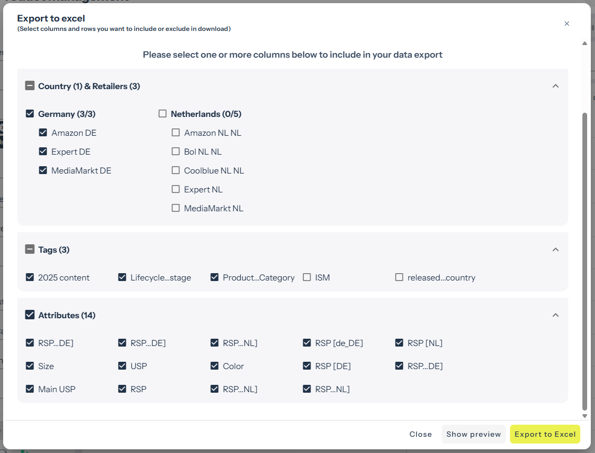The image size is (595, 453).
Task: Check the ISM tag checkbox
Action: (307, 277)
